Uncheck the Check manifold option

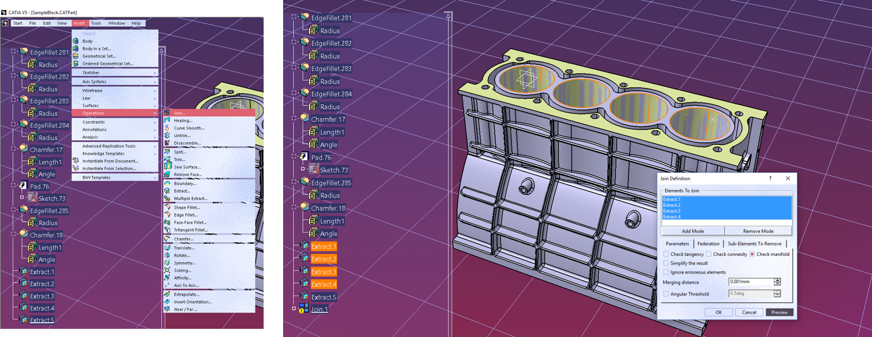752,255
